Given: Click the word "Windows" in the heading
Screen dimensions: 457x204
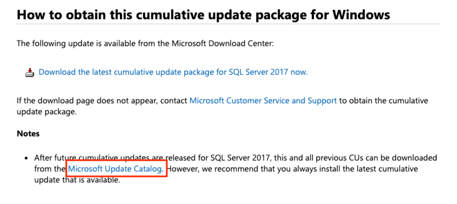Looking at the screenshot, I should [x=361, y=15].
